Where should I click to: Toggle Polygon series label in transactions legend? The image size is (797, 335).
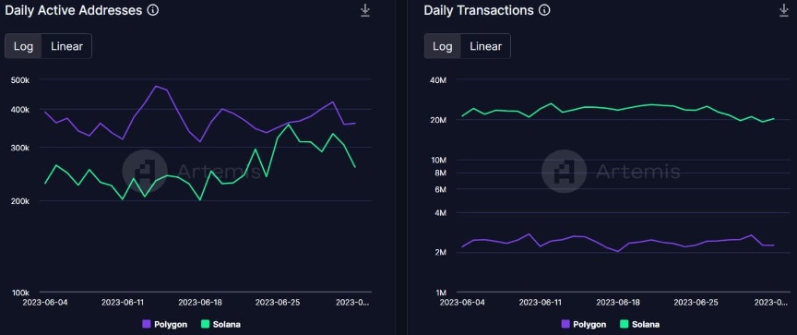pos(589,324)
